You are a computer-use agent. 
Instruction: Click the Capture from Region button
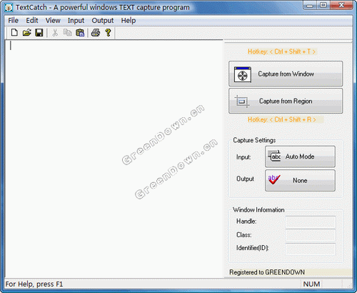point(286,101)
